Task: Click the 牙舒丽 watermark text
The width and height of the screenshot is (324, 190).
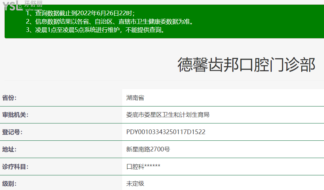Action: pyautogui.click(x=33, y=4)
